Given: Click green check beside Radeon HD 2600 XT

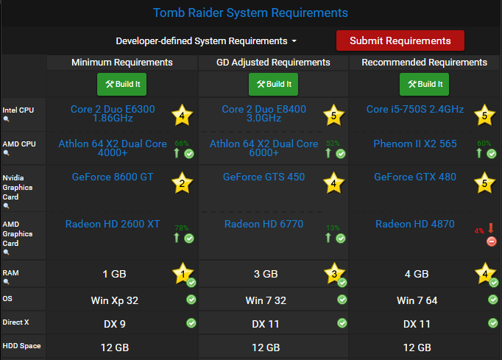Looking at the screenshot, I should click(x=189, y=239).
